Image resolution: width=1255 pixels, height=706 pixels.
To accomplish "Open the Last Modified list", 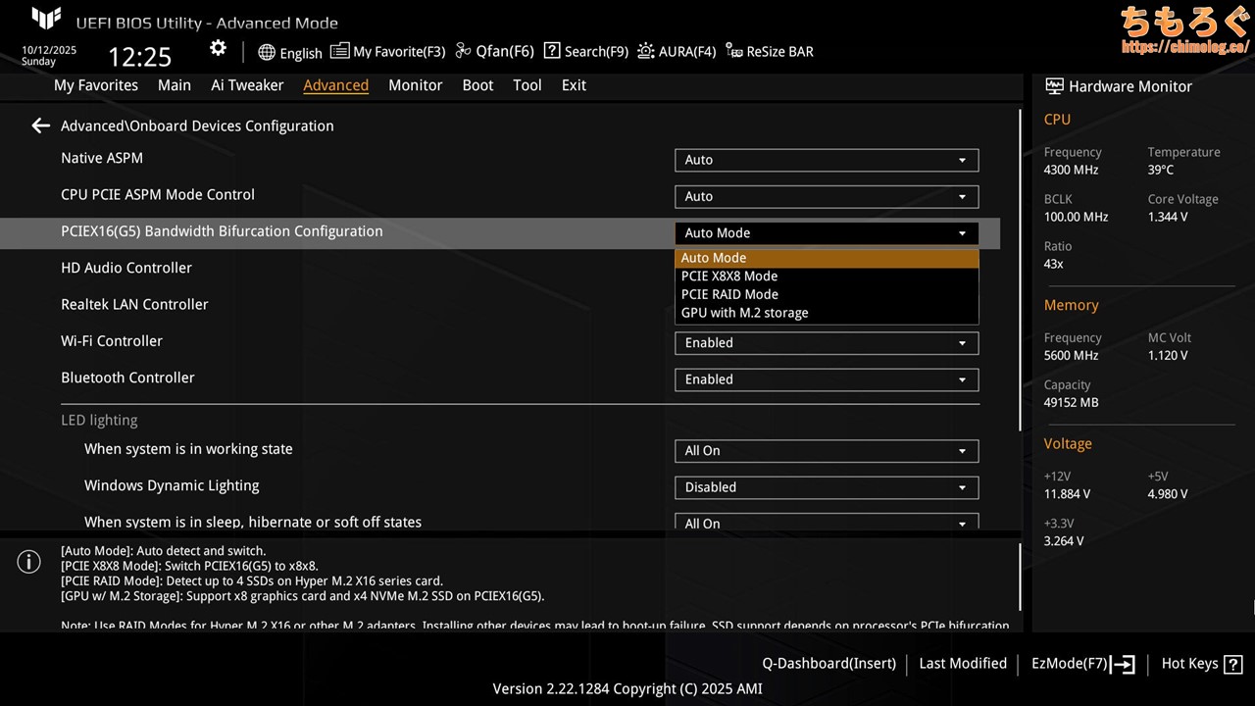I will click(962, 664).
